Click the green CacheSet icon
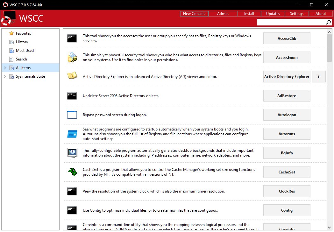 click(72, 172)
